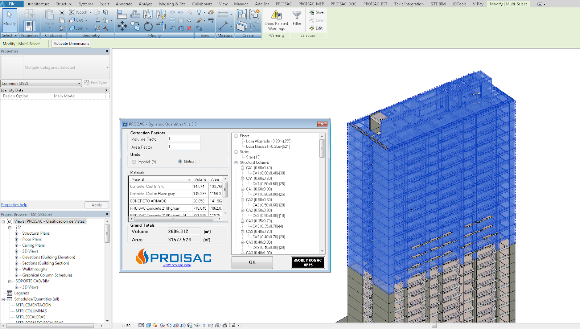Open the File menu
Image resolution: width=580 pixels, height=329 pixels.
coord(12,4)
